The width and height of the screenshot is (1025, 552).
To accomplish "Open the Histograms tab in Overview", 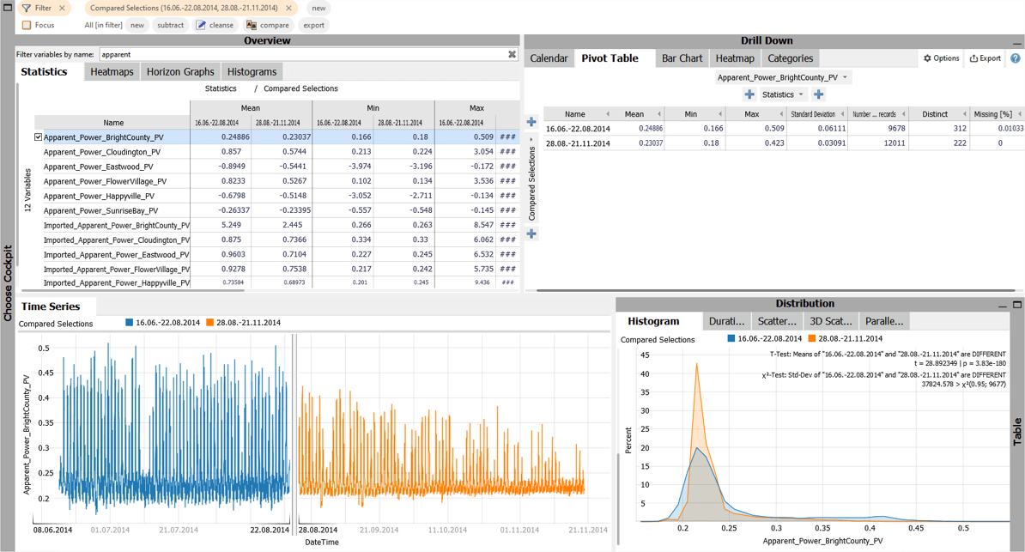I will click(252, 72).
